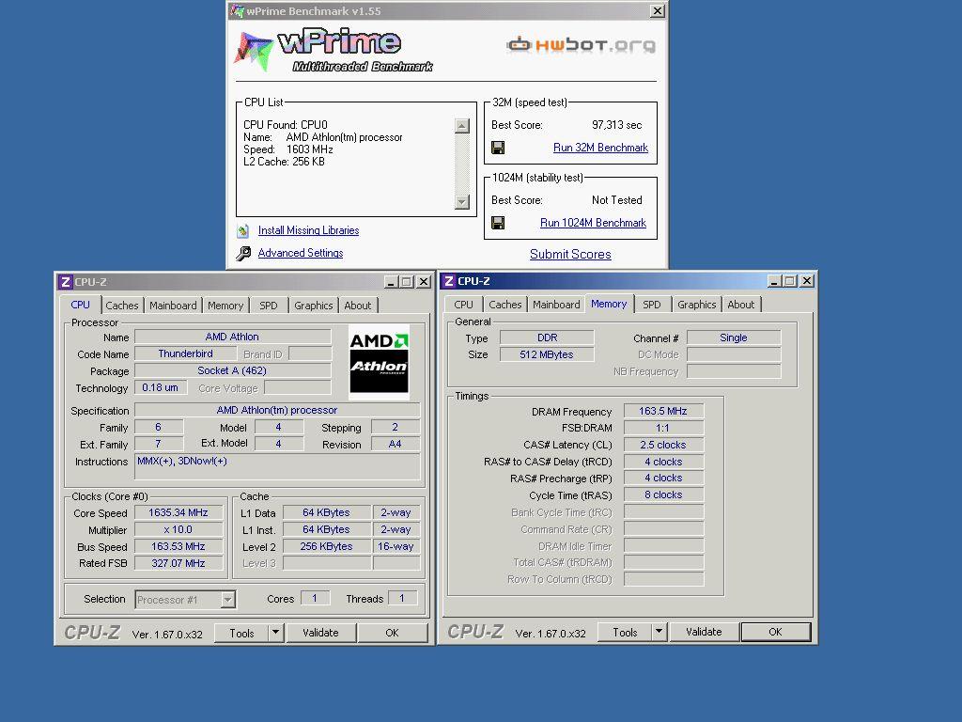The height and width of the screenshot is (722, 962).
Task: Click the wPrime title bar icon
Action: tap(238, 11)
